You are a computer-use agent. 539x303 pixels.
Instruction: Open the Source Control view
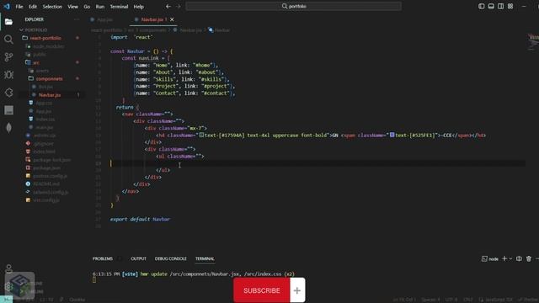click(x=8, y=57)
